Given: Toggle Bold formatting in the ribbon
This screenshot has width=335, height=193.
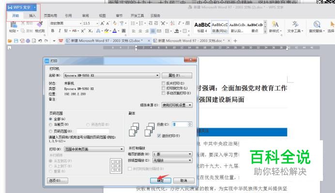Looking at the screenshot, I should coord(53,31).
